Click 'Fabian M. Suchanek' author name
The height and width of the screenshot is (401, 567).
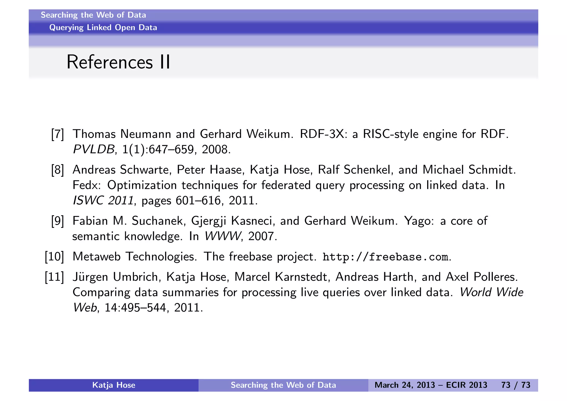pos(129,221)
